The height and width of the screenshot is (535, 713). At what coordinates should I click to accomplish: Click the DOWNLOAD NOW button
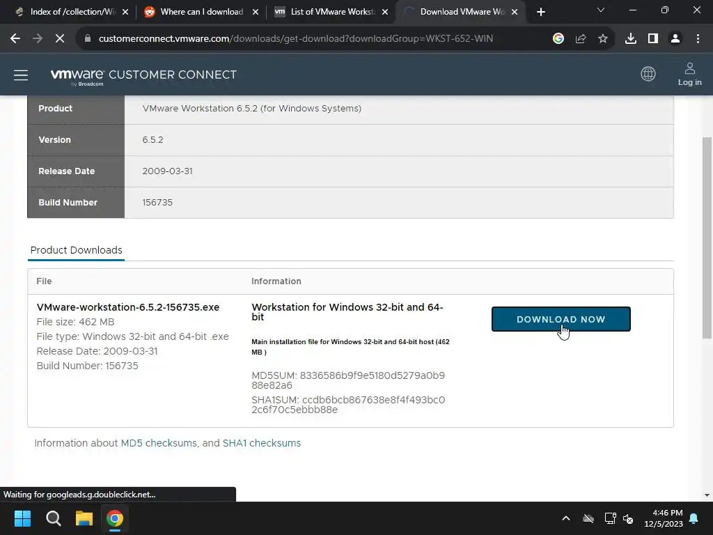coord(561,319)
